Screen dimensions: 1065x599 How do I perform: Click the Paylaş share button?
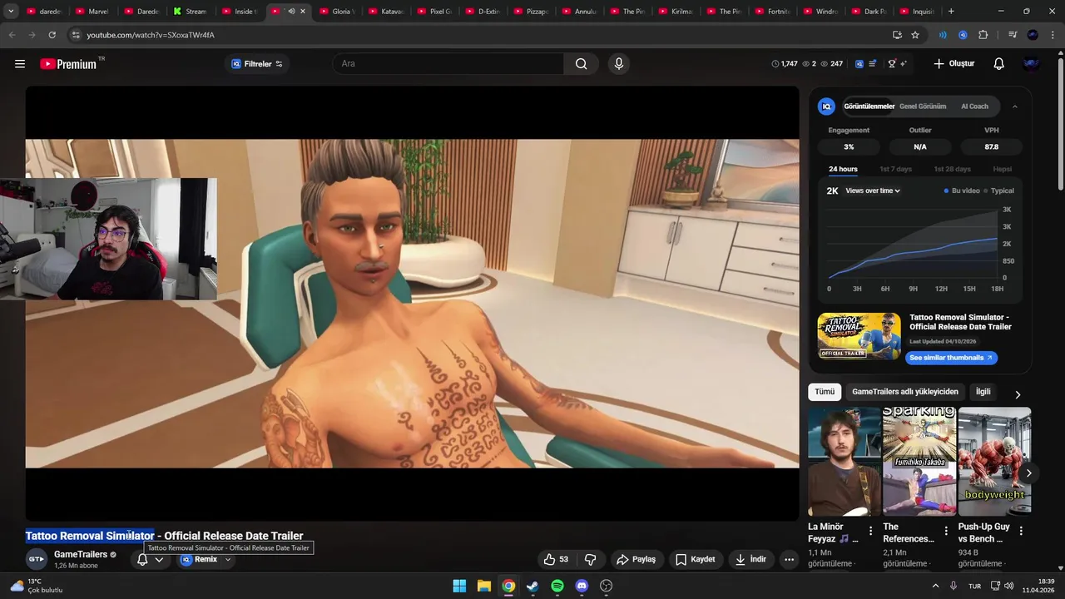point(636,560)
